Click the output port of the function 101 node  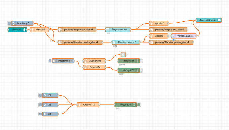(99, 105)
